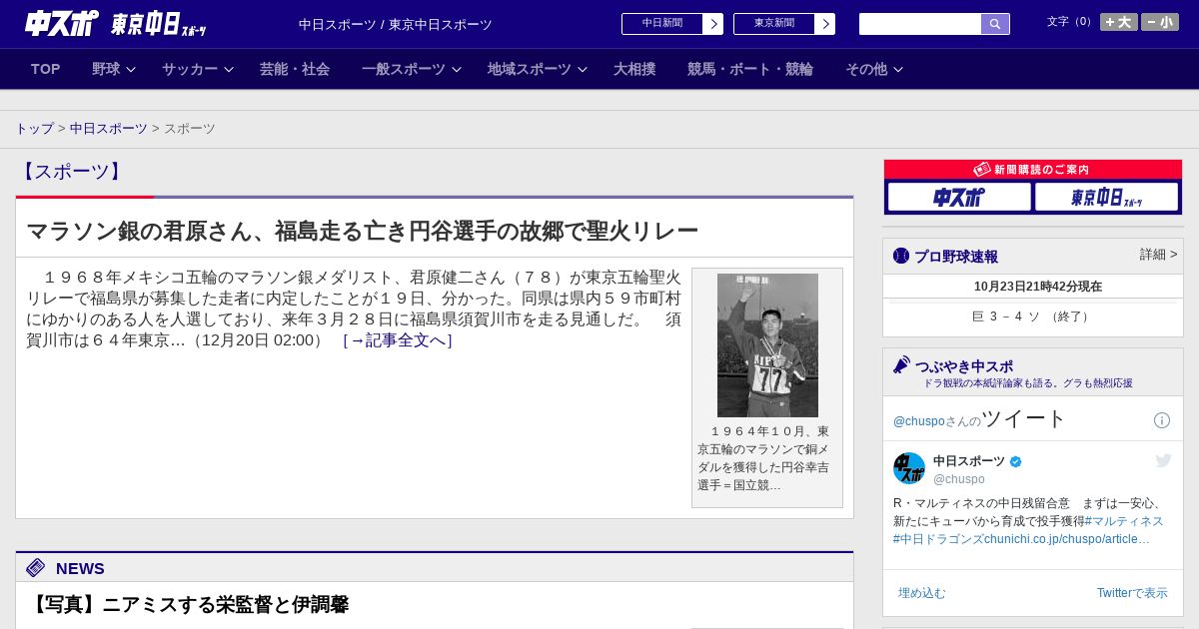Click the 中スポ logo in the header

point(61,24)
